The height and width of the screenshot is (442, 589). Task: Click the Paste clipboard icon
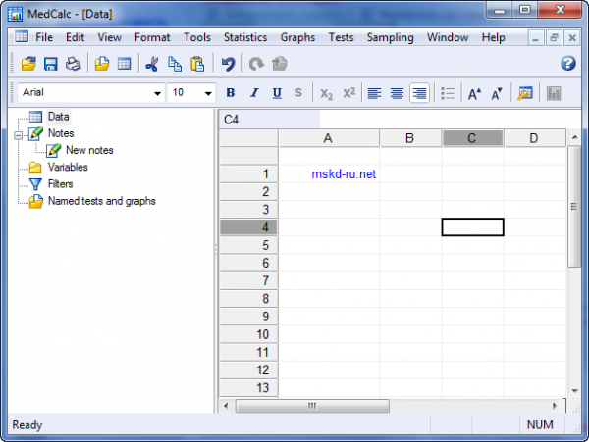click(196, 64)
